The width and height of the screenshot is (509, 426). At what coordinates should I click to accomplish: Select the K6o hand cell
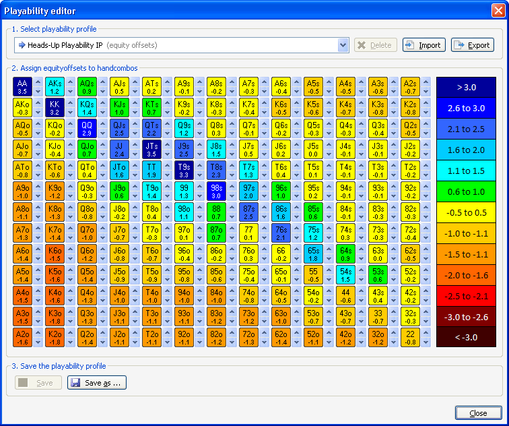coord(55,254)
